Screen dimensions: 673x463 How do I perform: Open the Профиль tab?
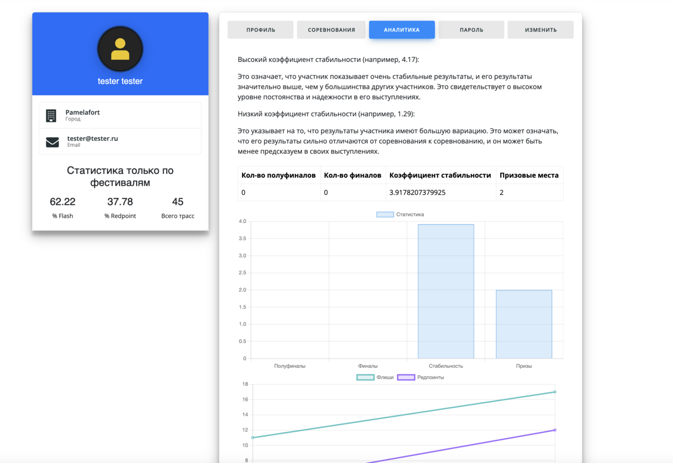click(260, 30)
